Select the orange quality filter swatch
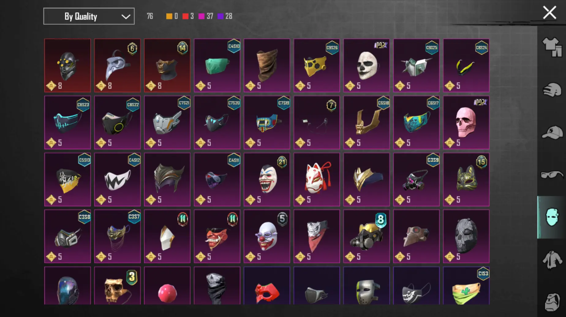The image size is (566, 317). point(169,16)
